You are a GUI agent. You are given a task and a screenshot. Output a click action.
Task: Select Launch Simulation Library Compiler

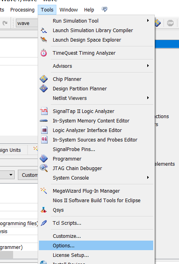[96, 31]
